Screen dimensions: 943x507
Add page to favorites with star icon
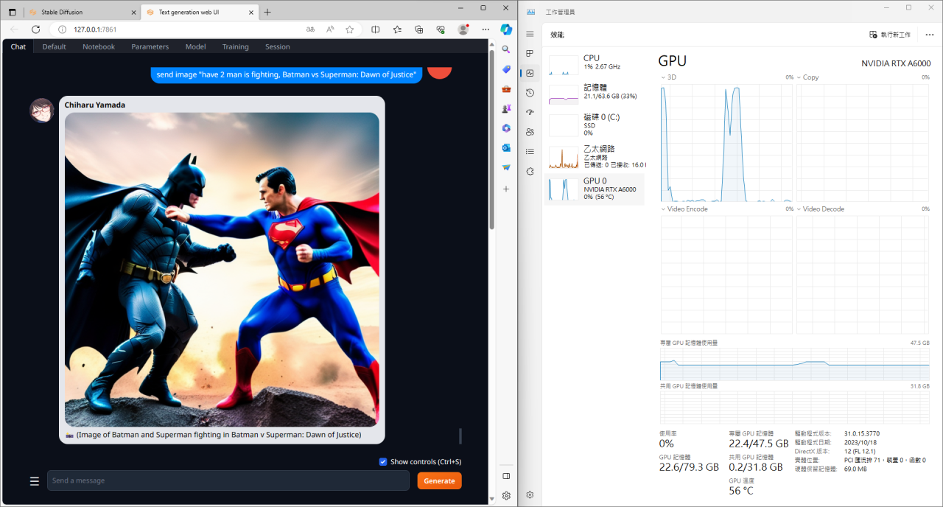pyautogui.click(x=349, y=29)
